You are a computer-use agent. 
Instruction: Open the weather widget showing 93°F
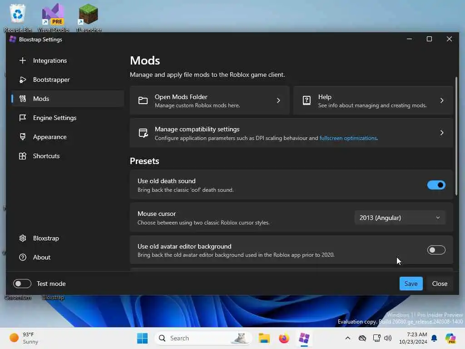[x=24, y=338]
